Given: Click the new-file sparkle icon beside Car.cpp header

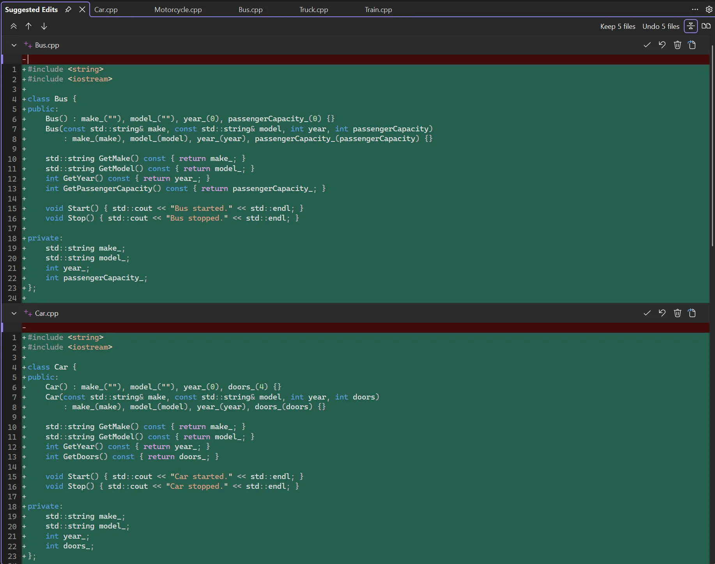Looking at the screenshot, I should click(x=28, y=313).
